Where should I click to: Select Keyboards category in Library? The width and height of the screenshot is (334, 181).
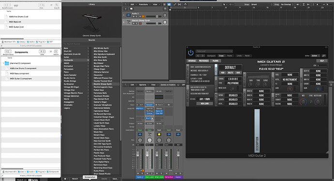tap(76, 60)
